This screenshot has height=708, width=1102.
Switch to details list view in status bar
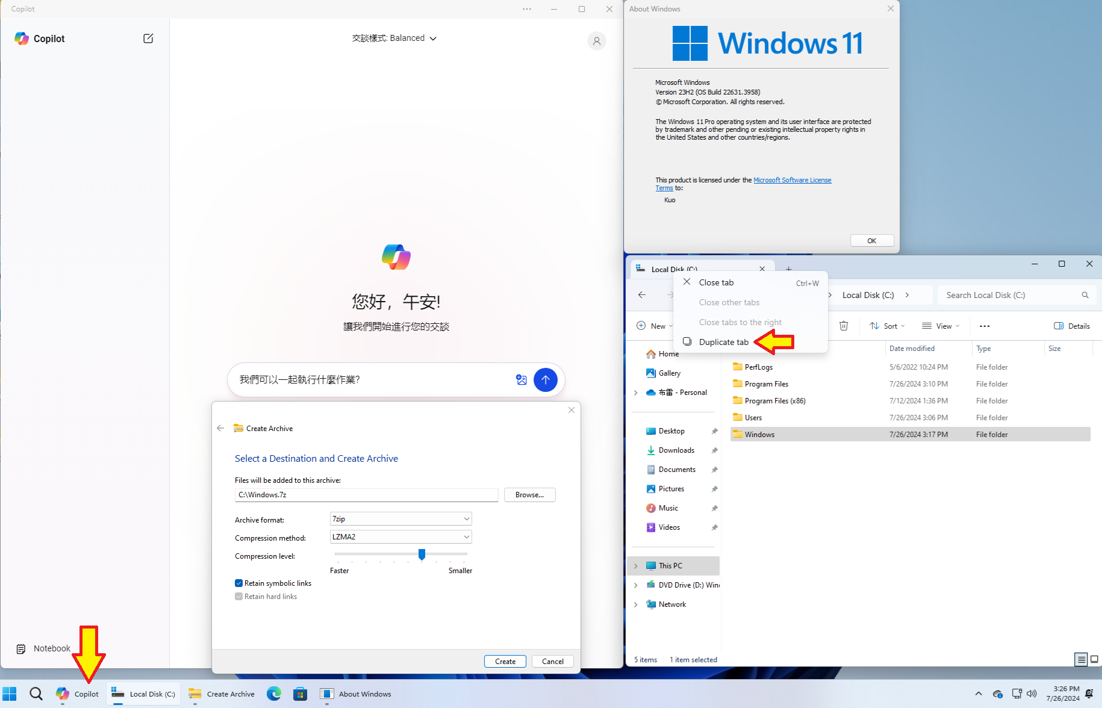tap(1082, 659)
